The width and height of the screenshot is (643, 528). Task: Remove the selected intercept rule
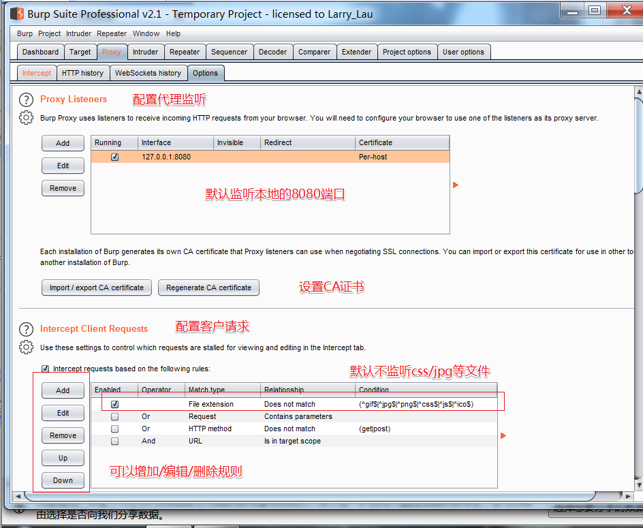point(63,436)
